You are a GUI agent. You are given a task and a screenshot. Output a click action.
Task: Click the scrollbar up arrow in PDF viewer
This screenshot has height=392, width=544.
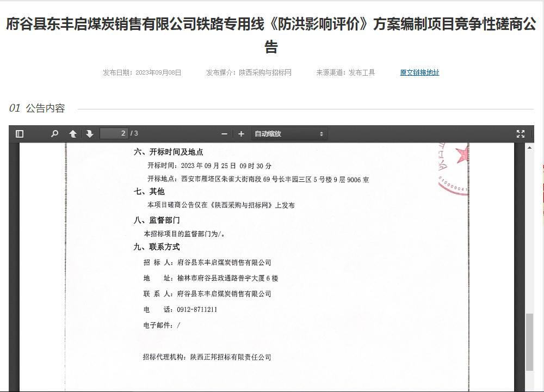coord(529,148)
